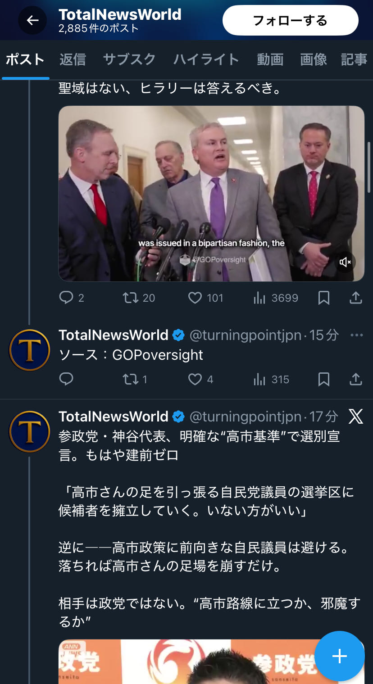
Task: Reply to the video post with 2 comments
Action: pyautogui.click(x=66, y=298)
